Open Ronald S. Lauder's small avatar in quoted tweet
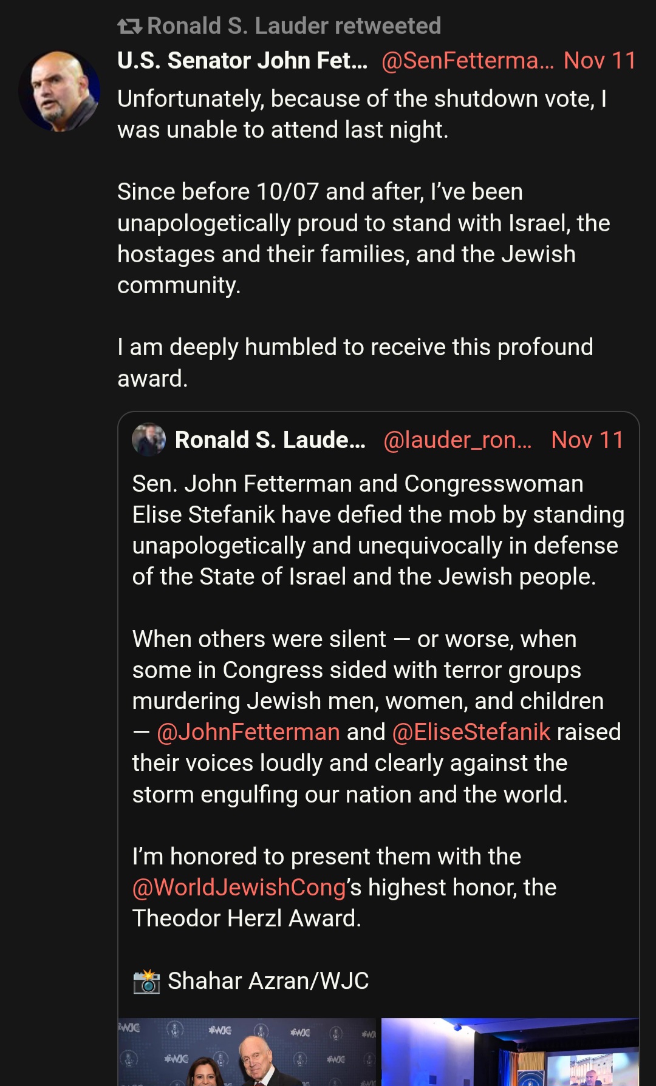The width and height of the screenshot is (656, 1086). [149, 439]
